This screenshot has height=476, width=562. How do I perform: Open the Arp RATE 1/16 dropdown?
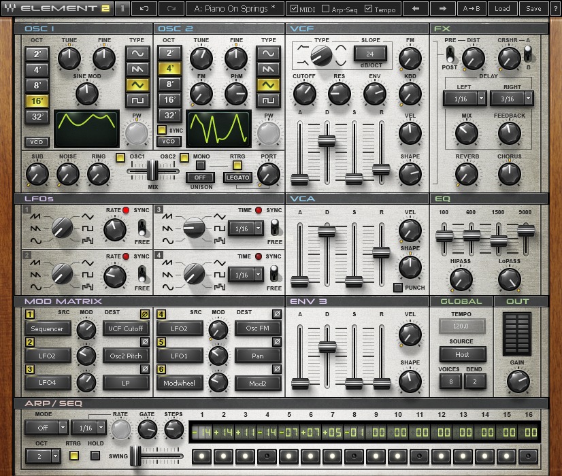(88, 428)
